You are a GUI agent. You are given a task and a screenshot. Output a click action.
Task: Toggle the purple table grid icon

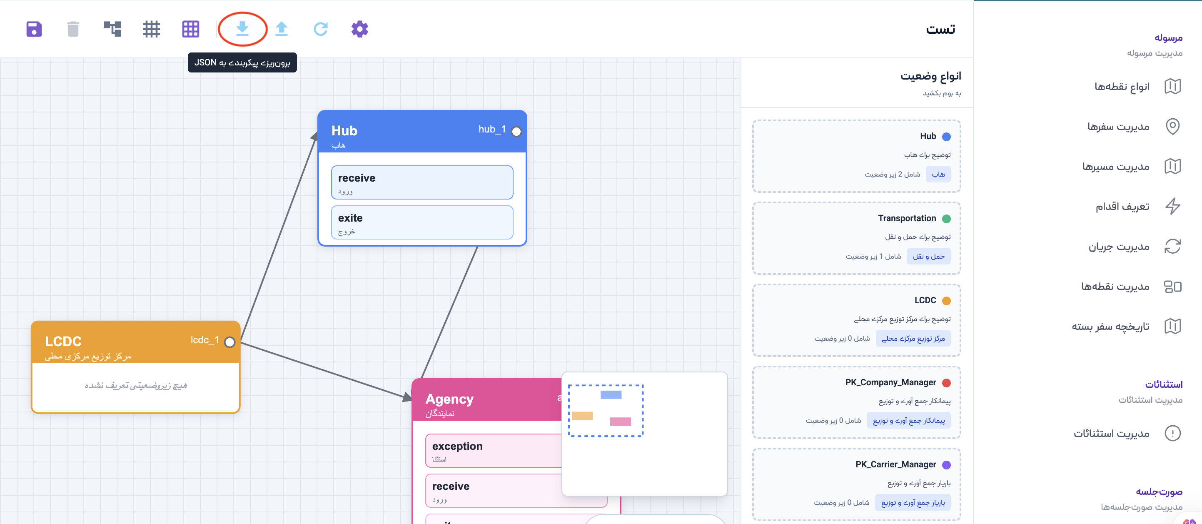point(190,29)
